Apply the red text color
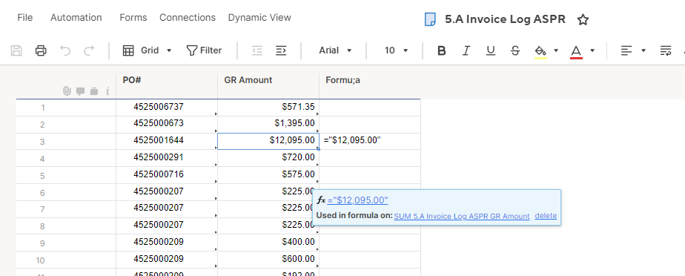Image resolution: width=685 pixels, height=276 pixels. click(x=576, y=51)
